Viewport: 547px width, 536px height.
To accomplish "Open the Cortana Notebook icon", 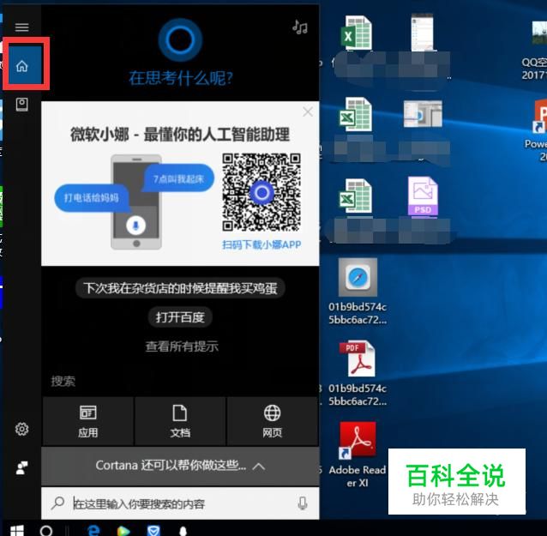I will [21, 105].
